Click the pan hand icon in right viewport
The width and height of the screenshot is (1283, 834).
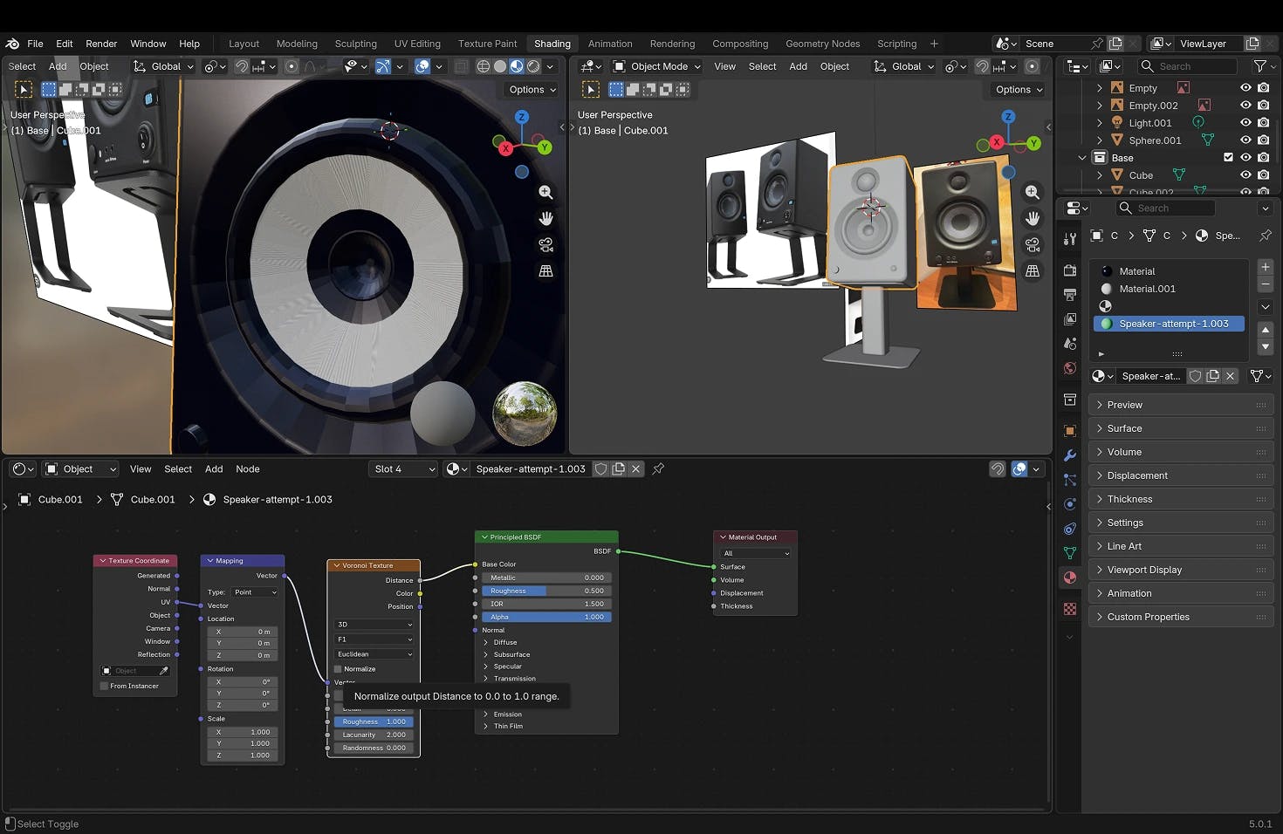(x=1033, y=218)
